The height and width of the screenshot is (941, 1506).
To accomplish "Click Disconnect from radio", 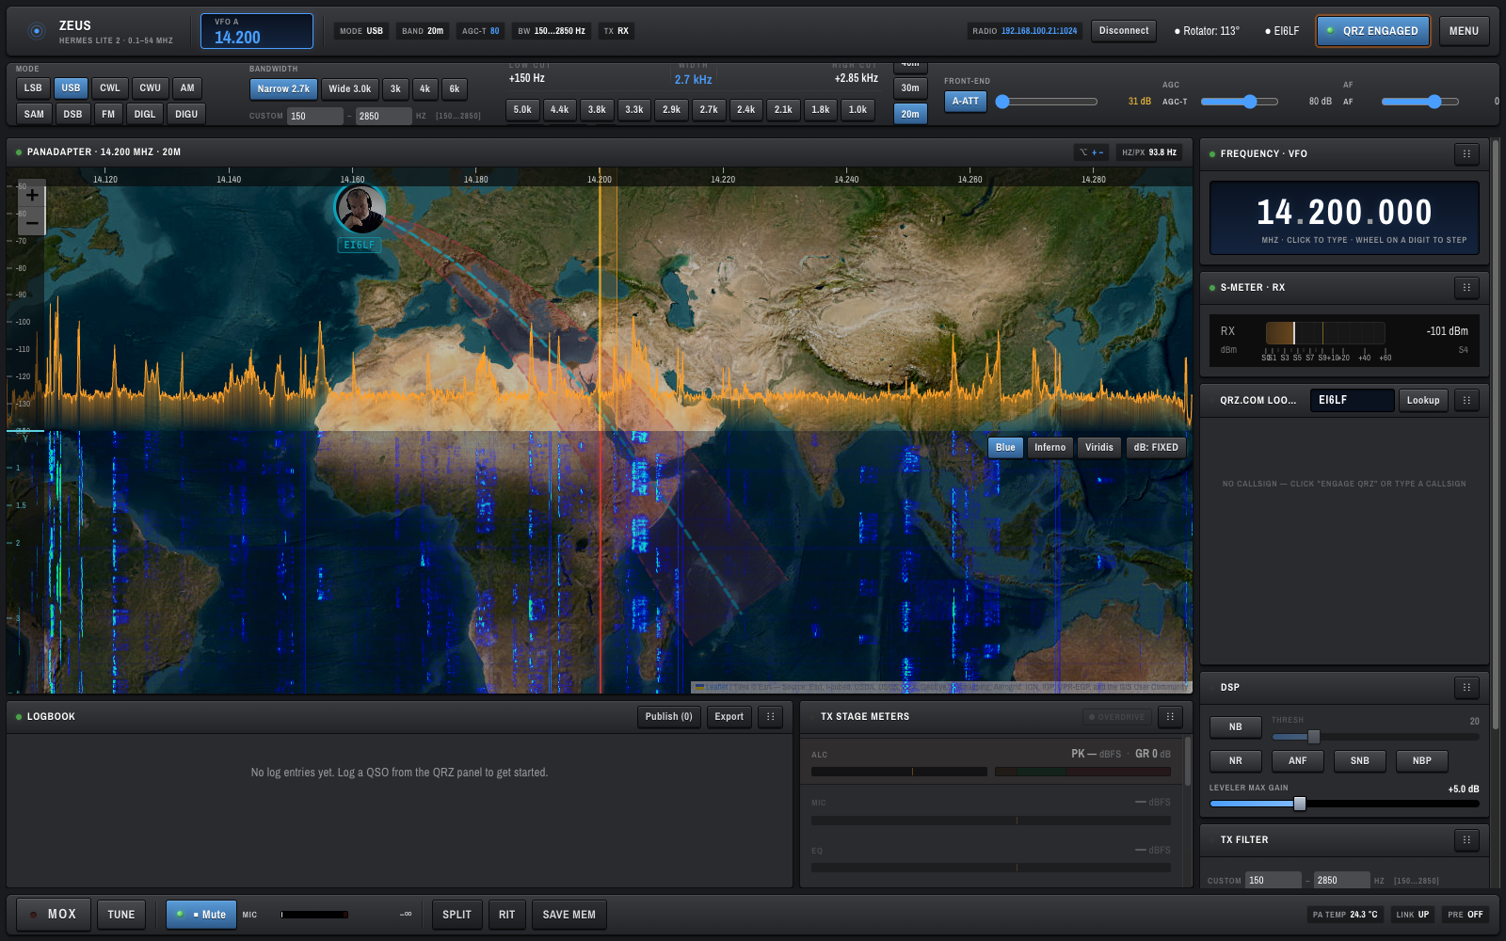I will (1124, 31).
